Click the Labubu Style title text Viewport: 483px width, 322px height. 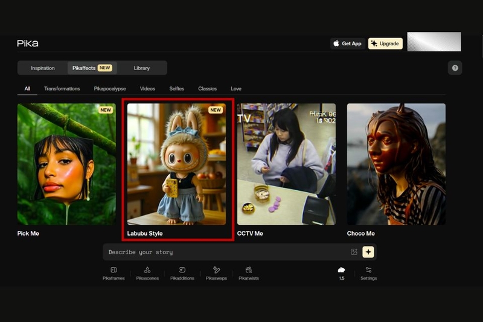click(145, 233)
